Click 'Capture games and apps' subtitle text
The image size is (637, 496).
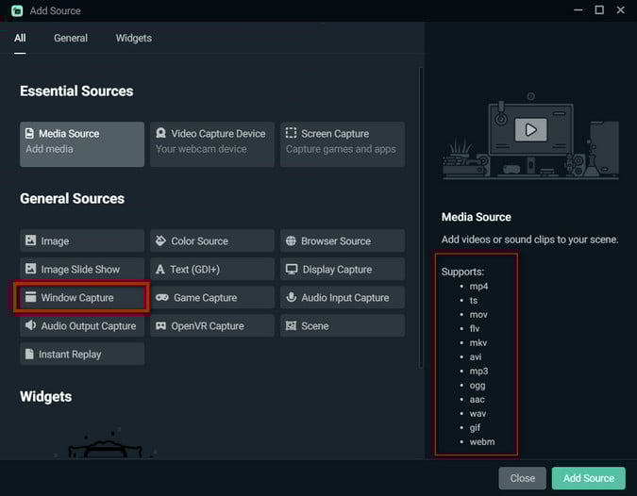coord(341,149)
